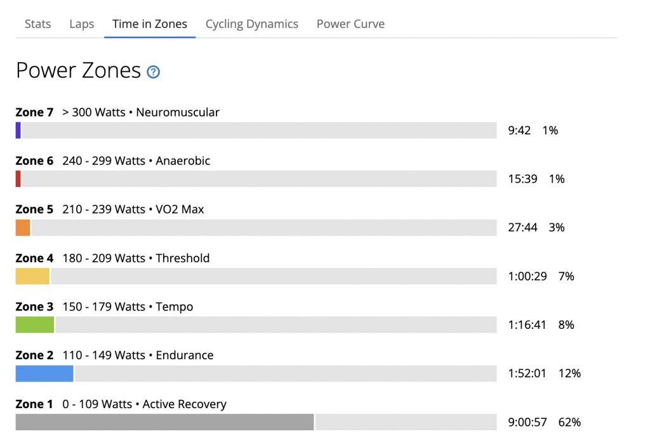Click the Power Zones heading
The image size is (650, 448).
coord(78,70)
